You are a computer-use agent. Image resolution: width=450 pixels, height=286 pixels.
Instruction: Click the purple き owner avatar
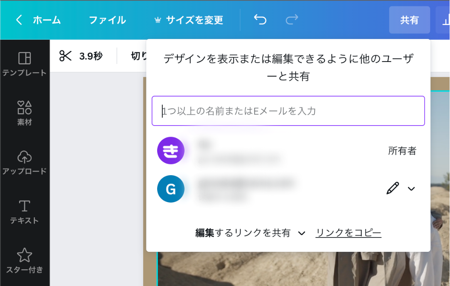click(171, 151)
